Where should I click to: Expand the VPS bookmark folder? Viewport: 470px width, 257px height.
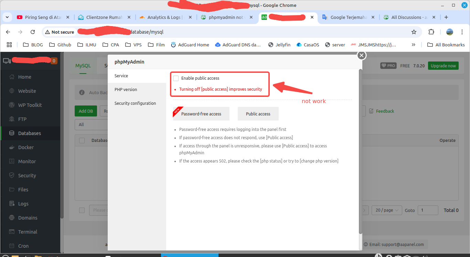(x=133, y=45)
